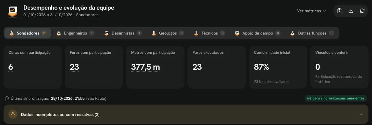Click Participação recuperada do histórico text
Image resolution: width=372 pixels, height=125 pixels.
[x=338, y=79]
